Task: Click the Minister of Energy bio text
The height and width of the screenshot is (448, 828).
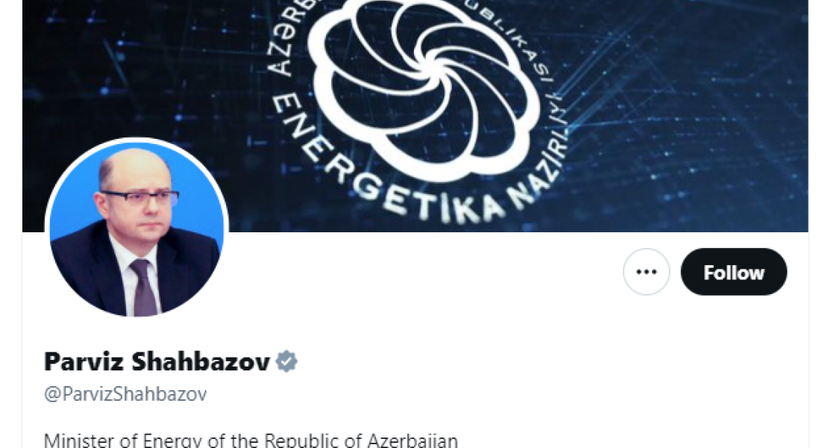Action: tap(251, 440)
